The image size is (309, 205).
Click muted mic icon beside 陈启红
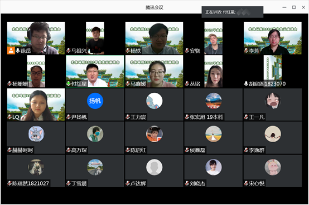tap(128, 150)
